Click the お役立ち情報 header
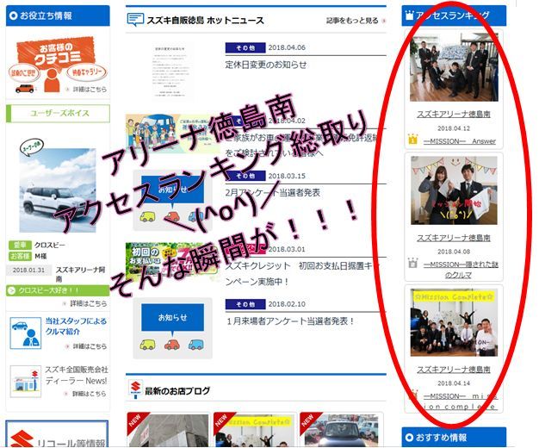Screen dimensions: 539x448 coord(58,16)
